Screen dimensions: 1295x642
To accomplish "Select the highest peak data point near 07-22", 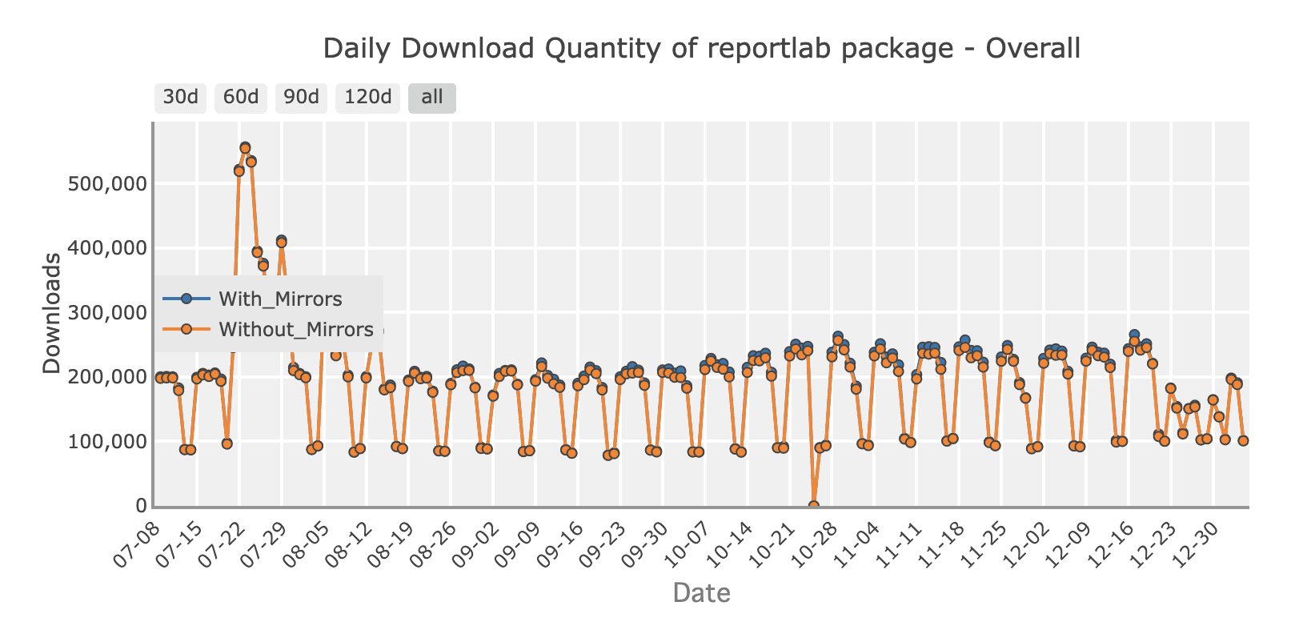I will [246, 147].
